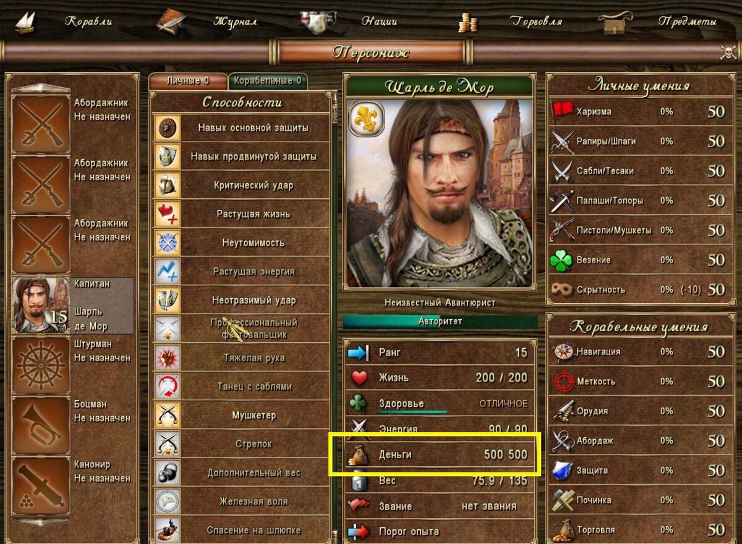Select the Везение clover skill row

[638, 260]
